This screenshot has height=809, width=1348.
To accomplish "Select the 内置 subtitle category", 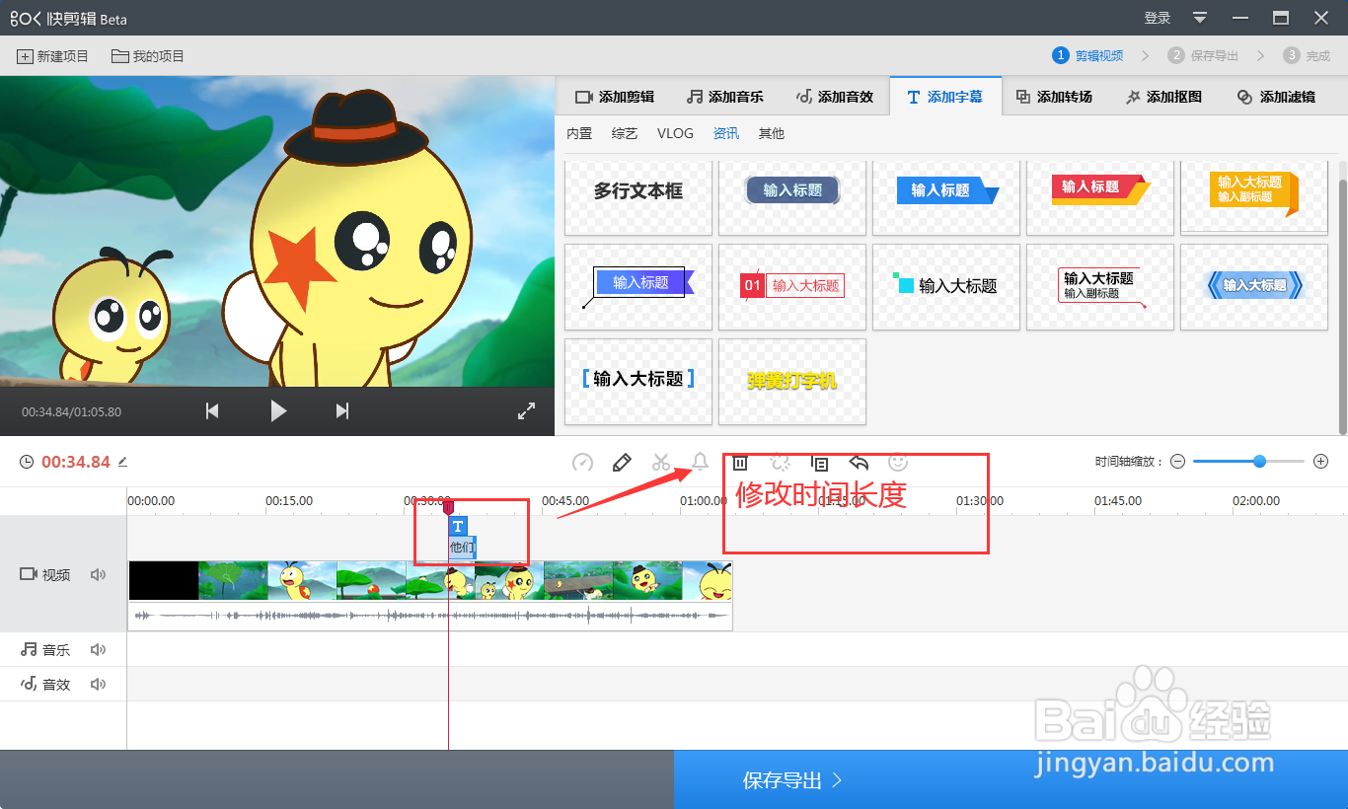I will pyautogui.click(x=579, y=133).
